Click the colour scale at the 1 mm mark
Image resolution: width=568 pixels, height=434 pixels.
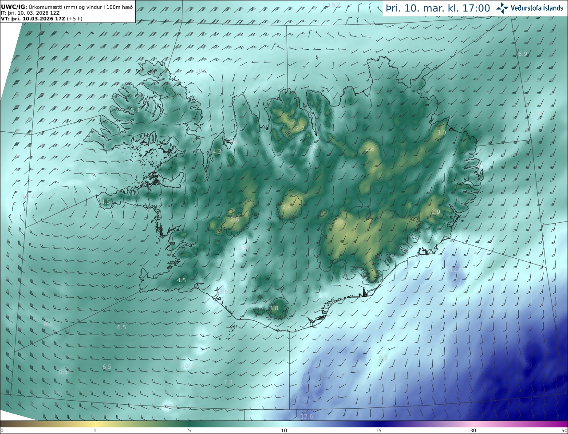pyautogui.click(x=95, y=424)
